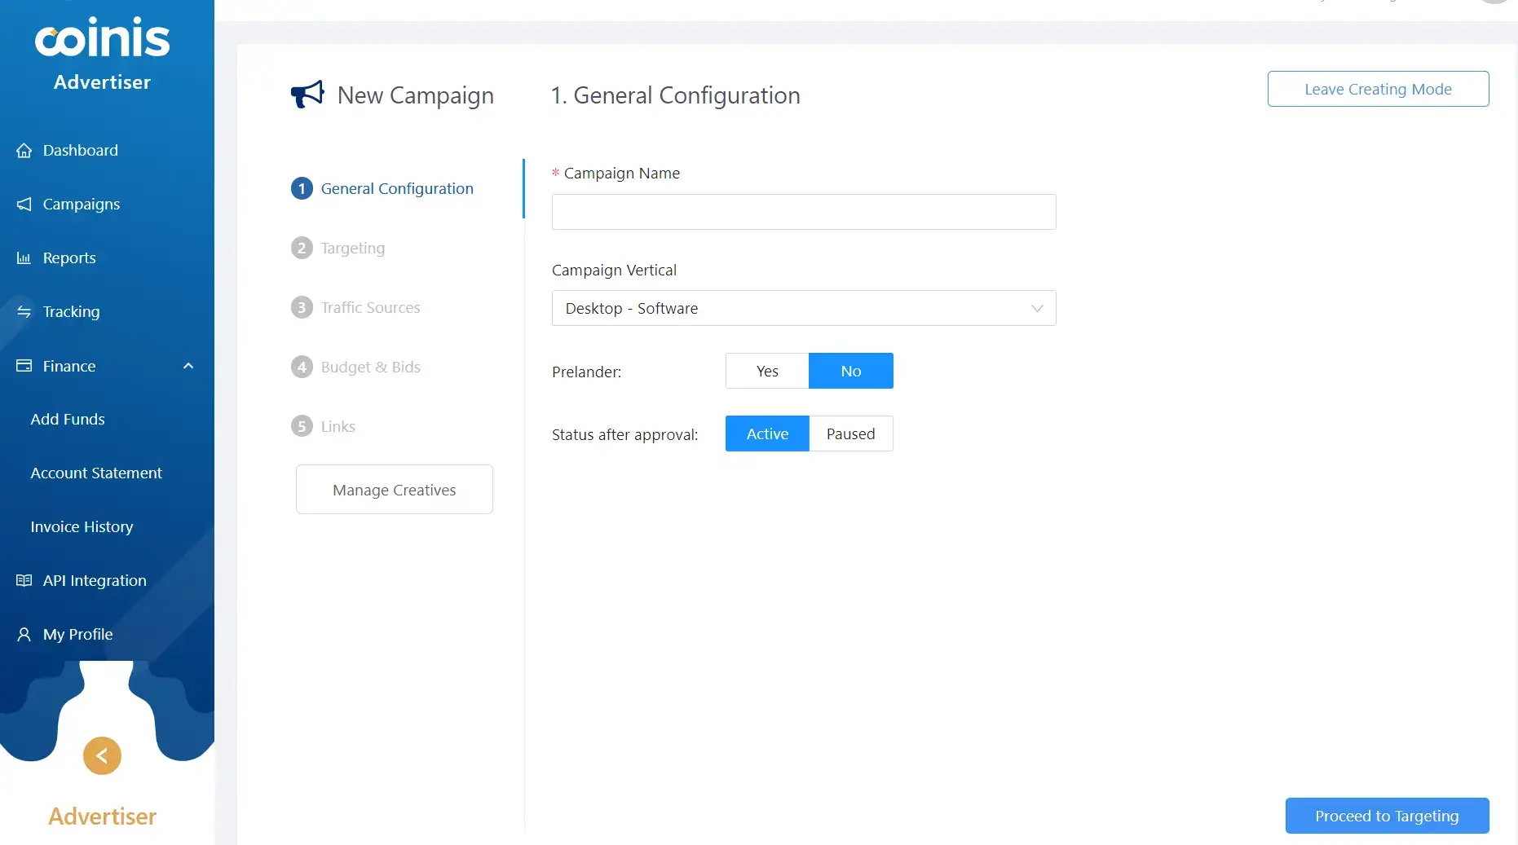This screenshot has width=1518, height=845.
Task: Click step 2 circle icon for Targeting
Action: (x=302, y=248)
